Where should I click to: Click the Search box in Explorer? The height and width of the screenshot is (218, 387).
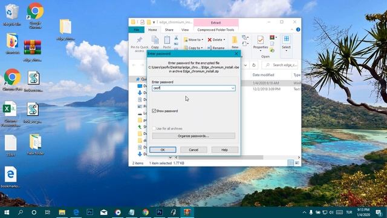click(280, 65)
